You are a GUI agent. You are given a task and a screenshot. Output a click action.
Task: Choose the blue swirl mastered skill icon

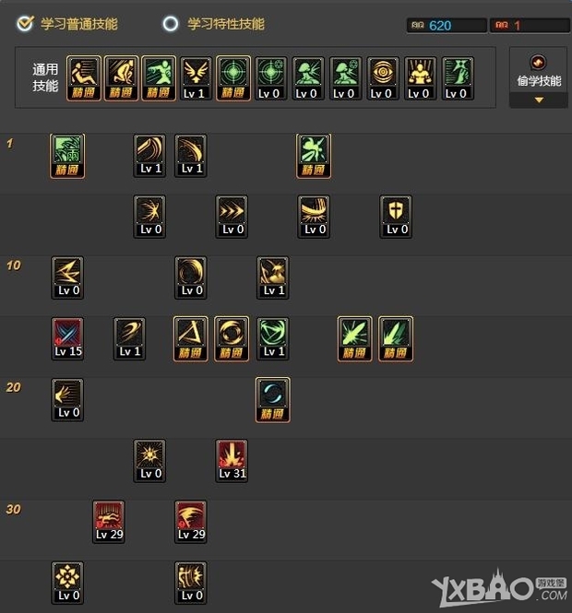point(273,399)
